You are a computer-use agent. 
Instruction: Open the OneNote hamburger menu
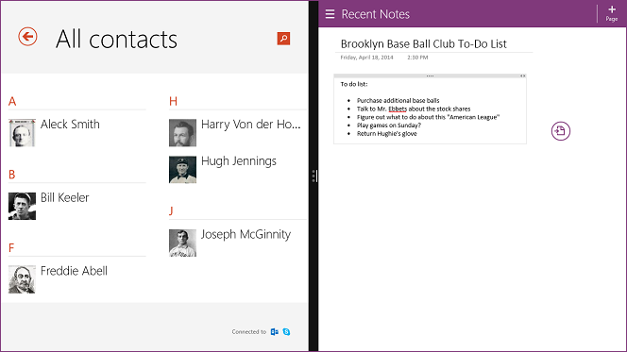330,14
